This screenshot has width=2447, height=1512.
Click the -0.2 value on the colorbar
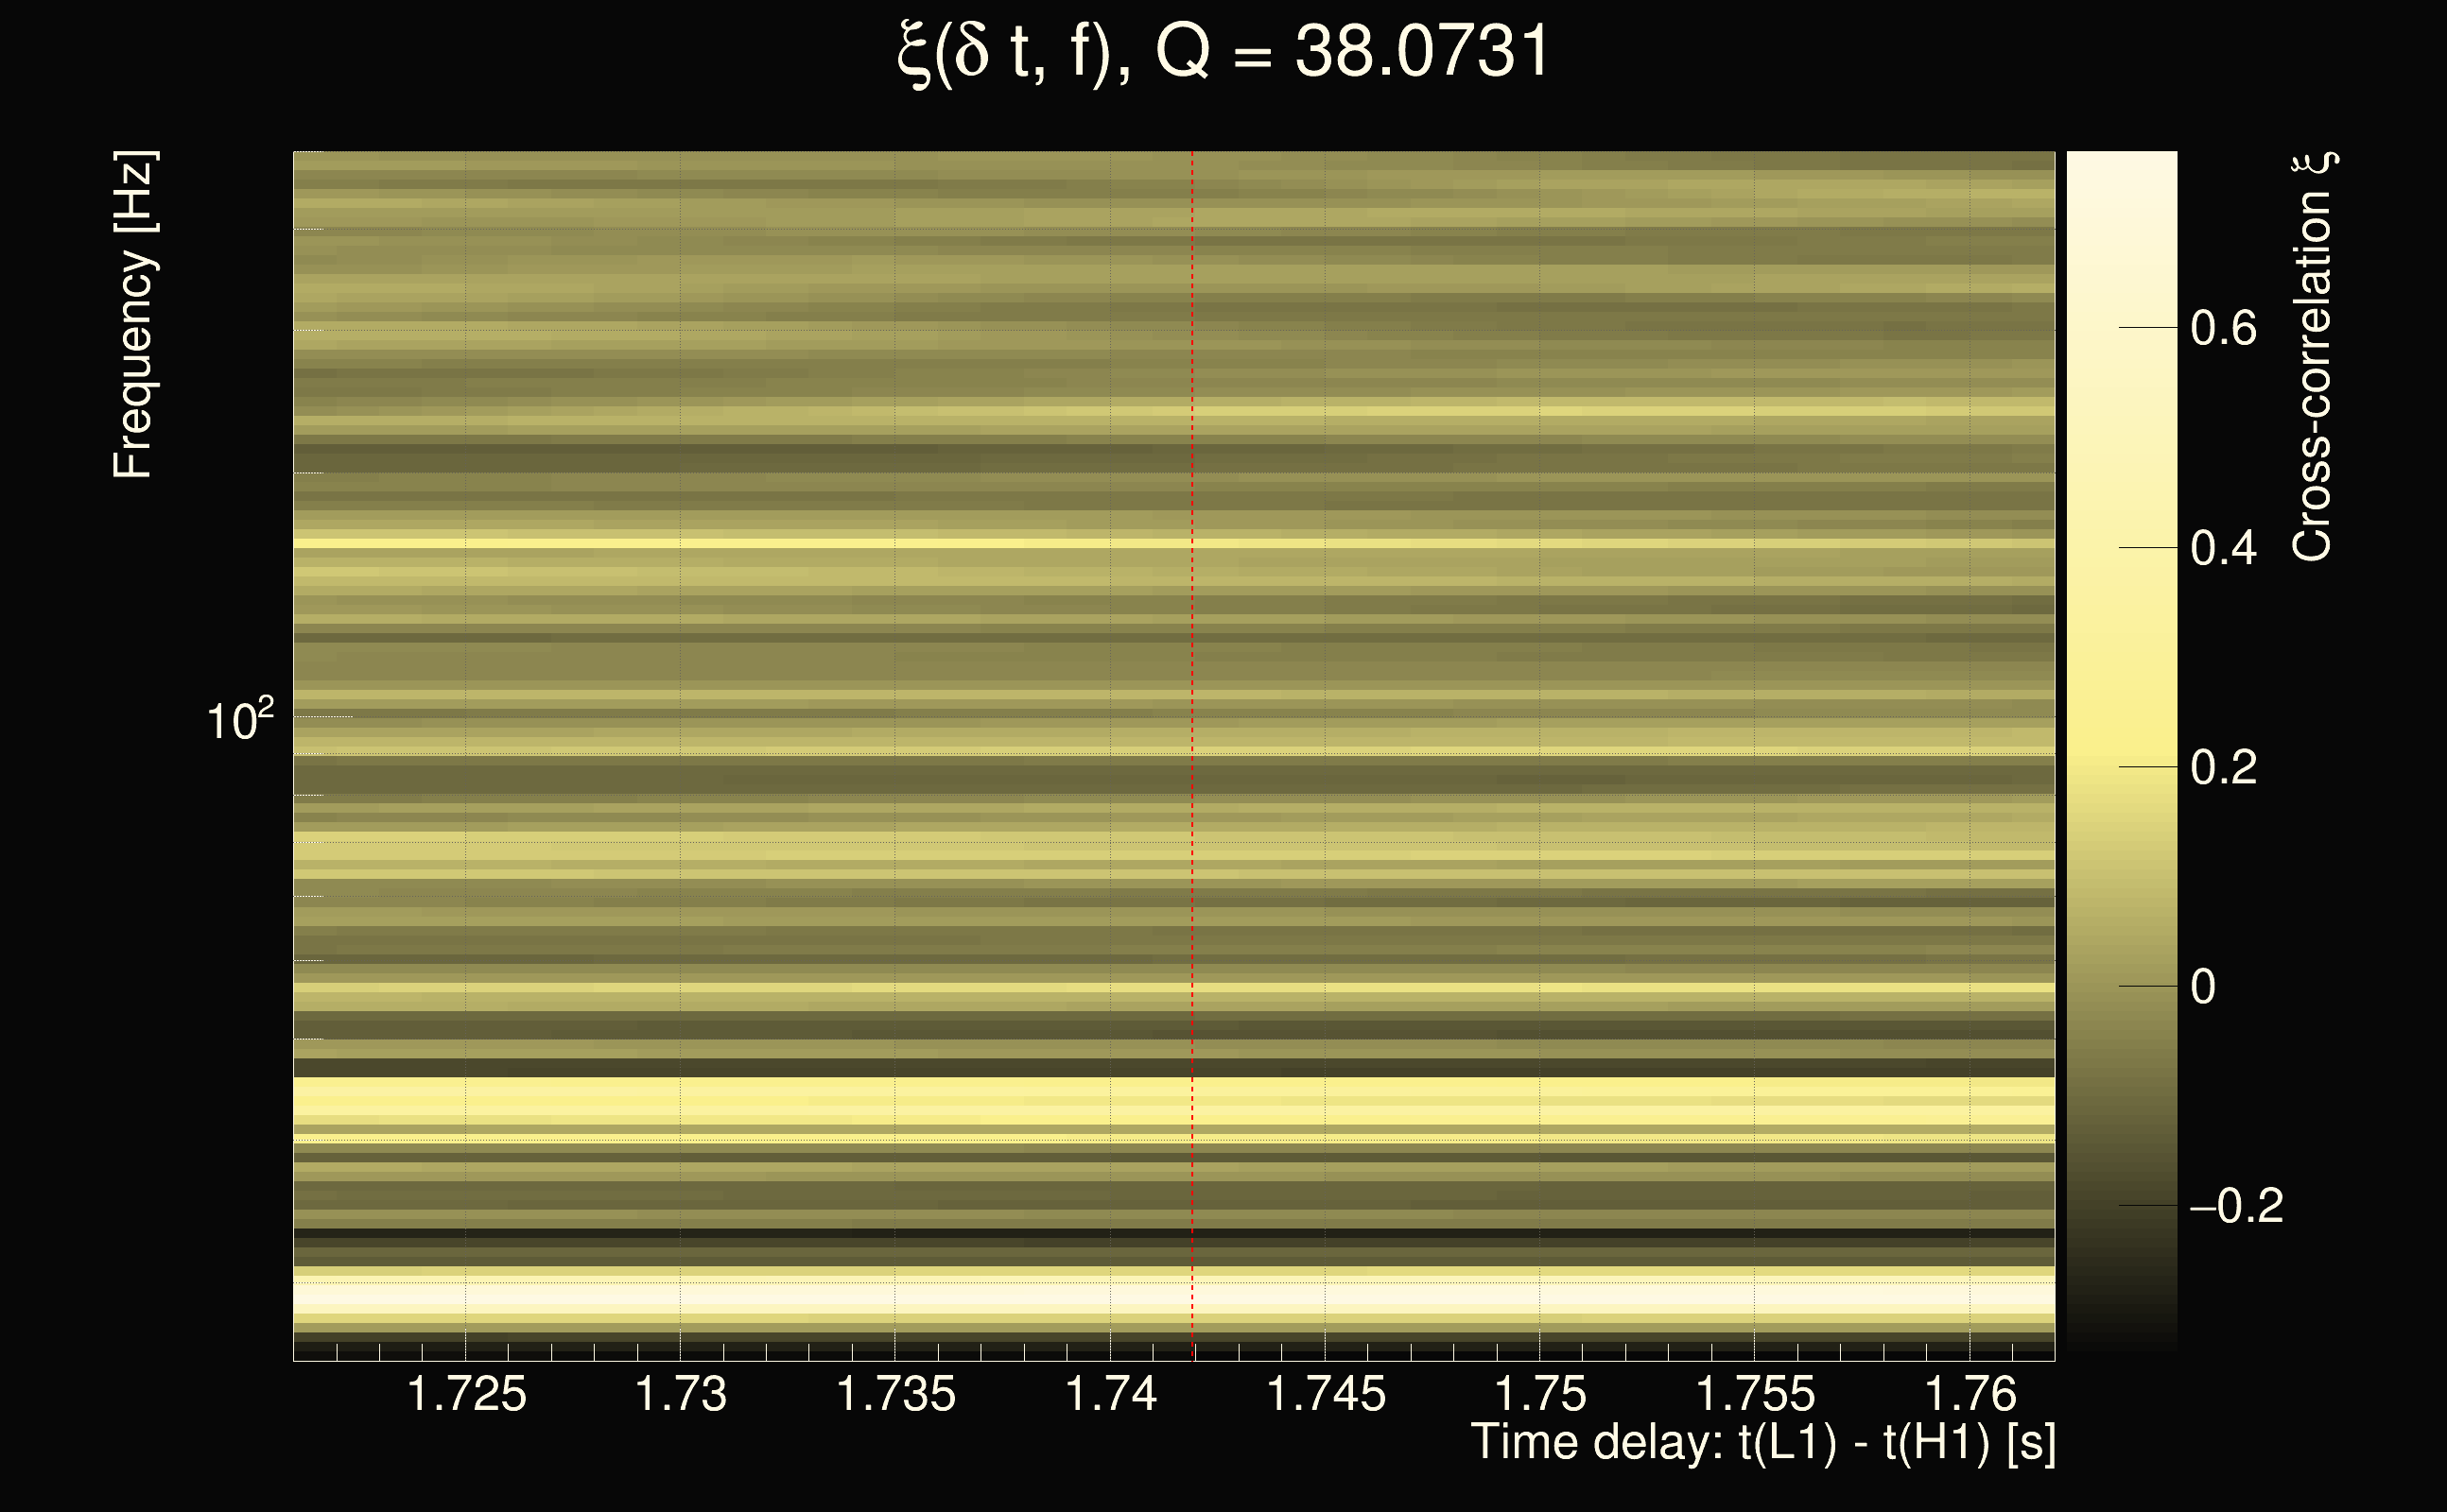(2236, 1206)
